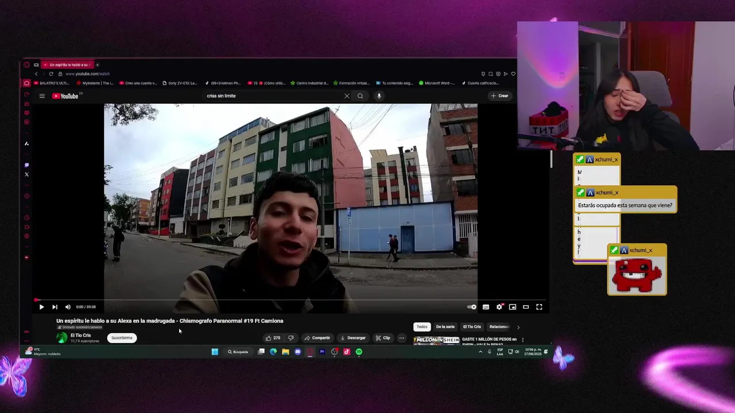Go back in browser
The image size is (735, 413).
tap(36, 74)
